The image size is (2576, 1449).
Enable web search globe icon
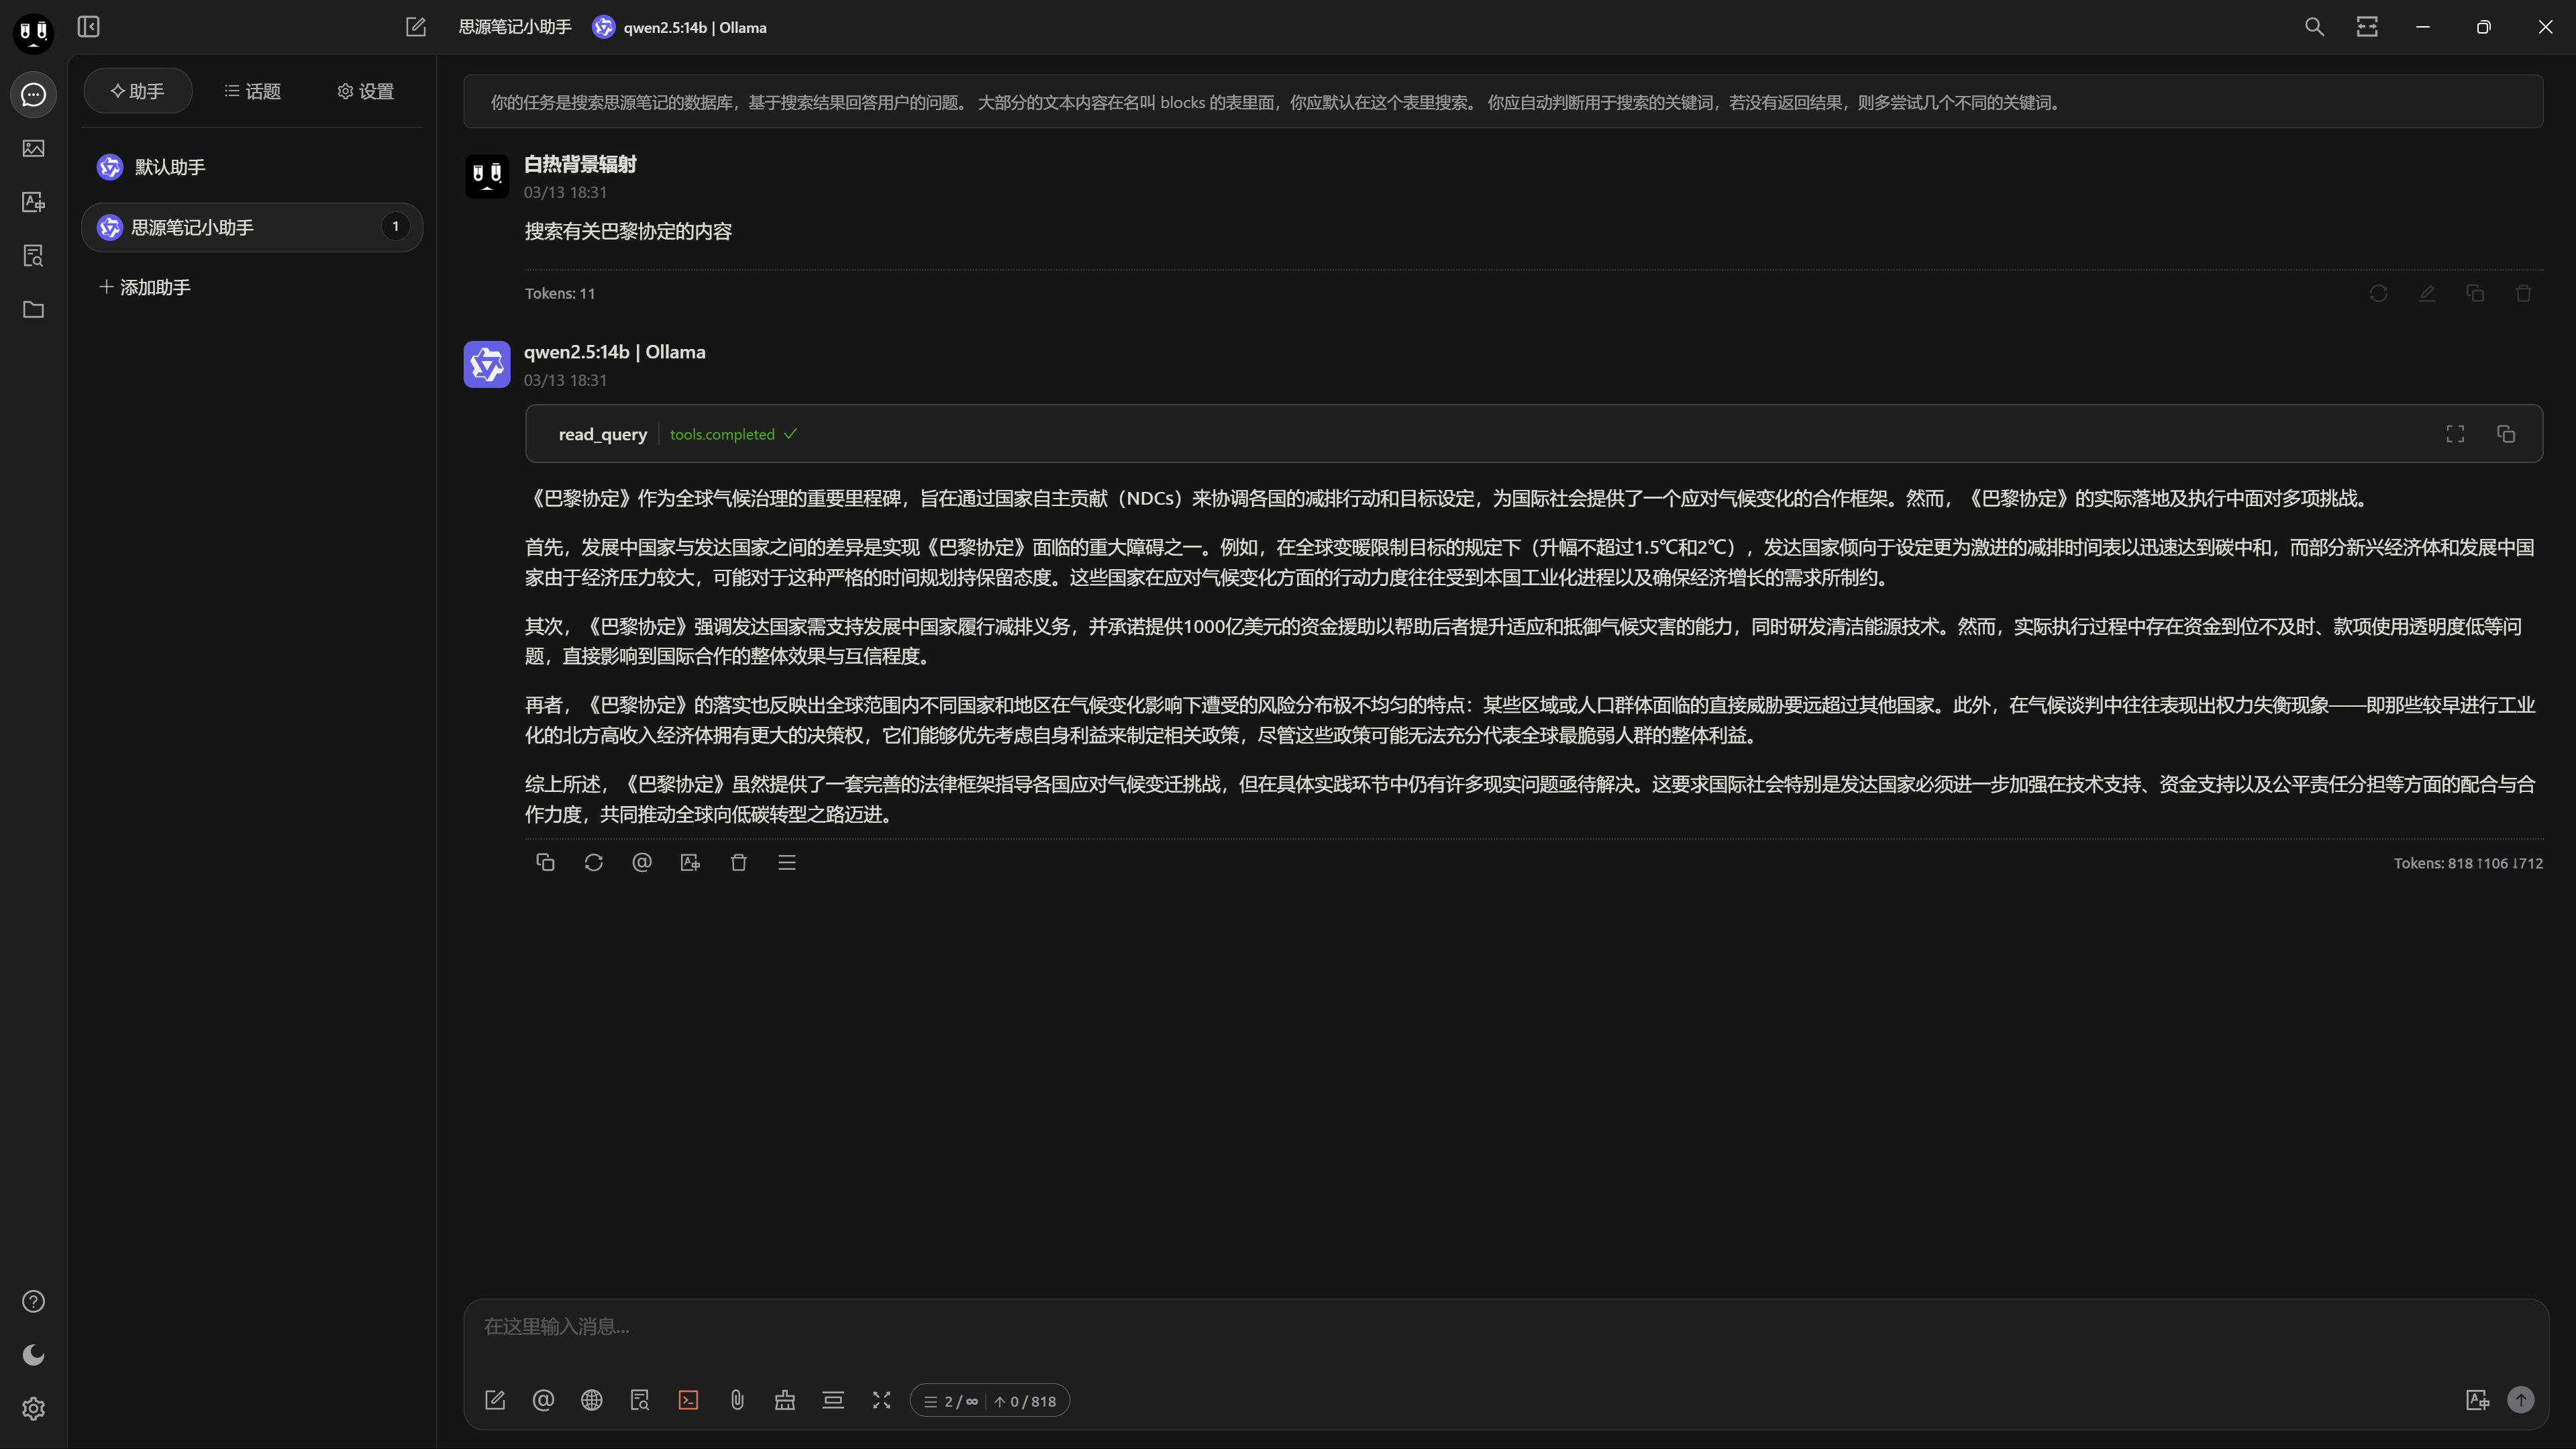[592, 1400]
